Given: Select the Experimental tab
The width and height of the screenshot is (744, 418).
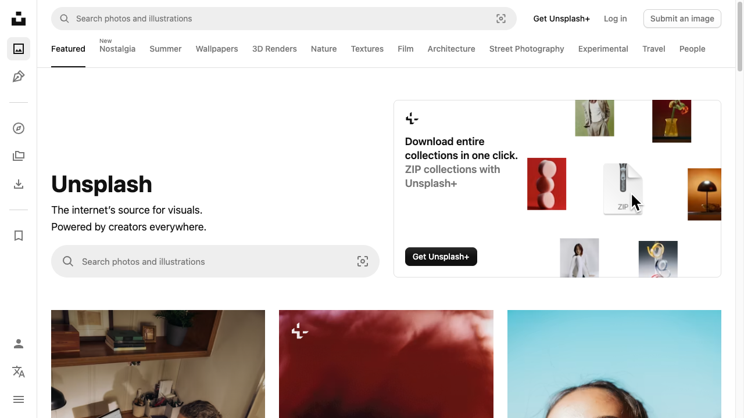Looking at the screenshot, I should (603, 49).
